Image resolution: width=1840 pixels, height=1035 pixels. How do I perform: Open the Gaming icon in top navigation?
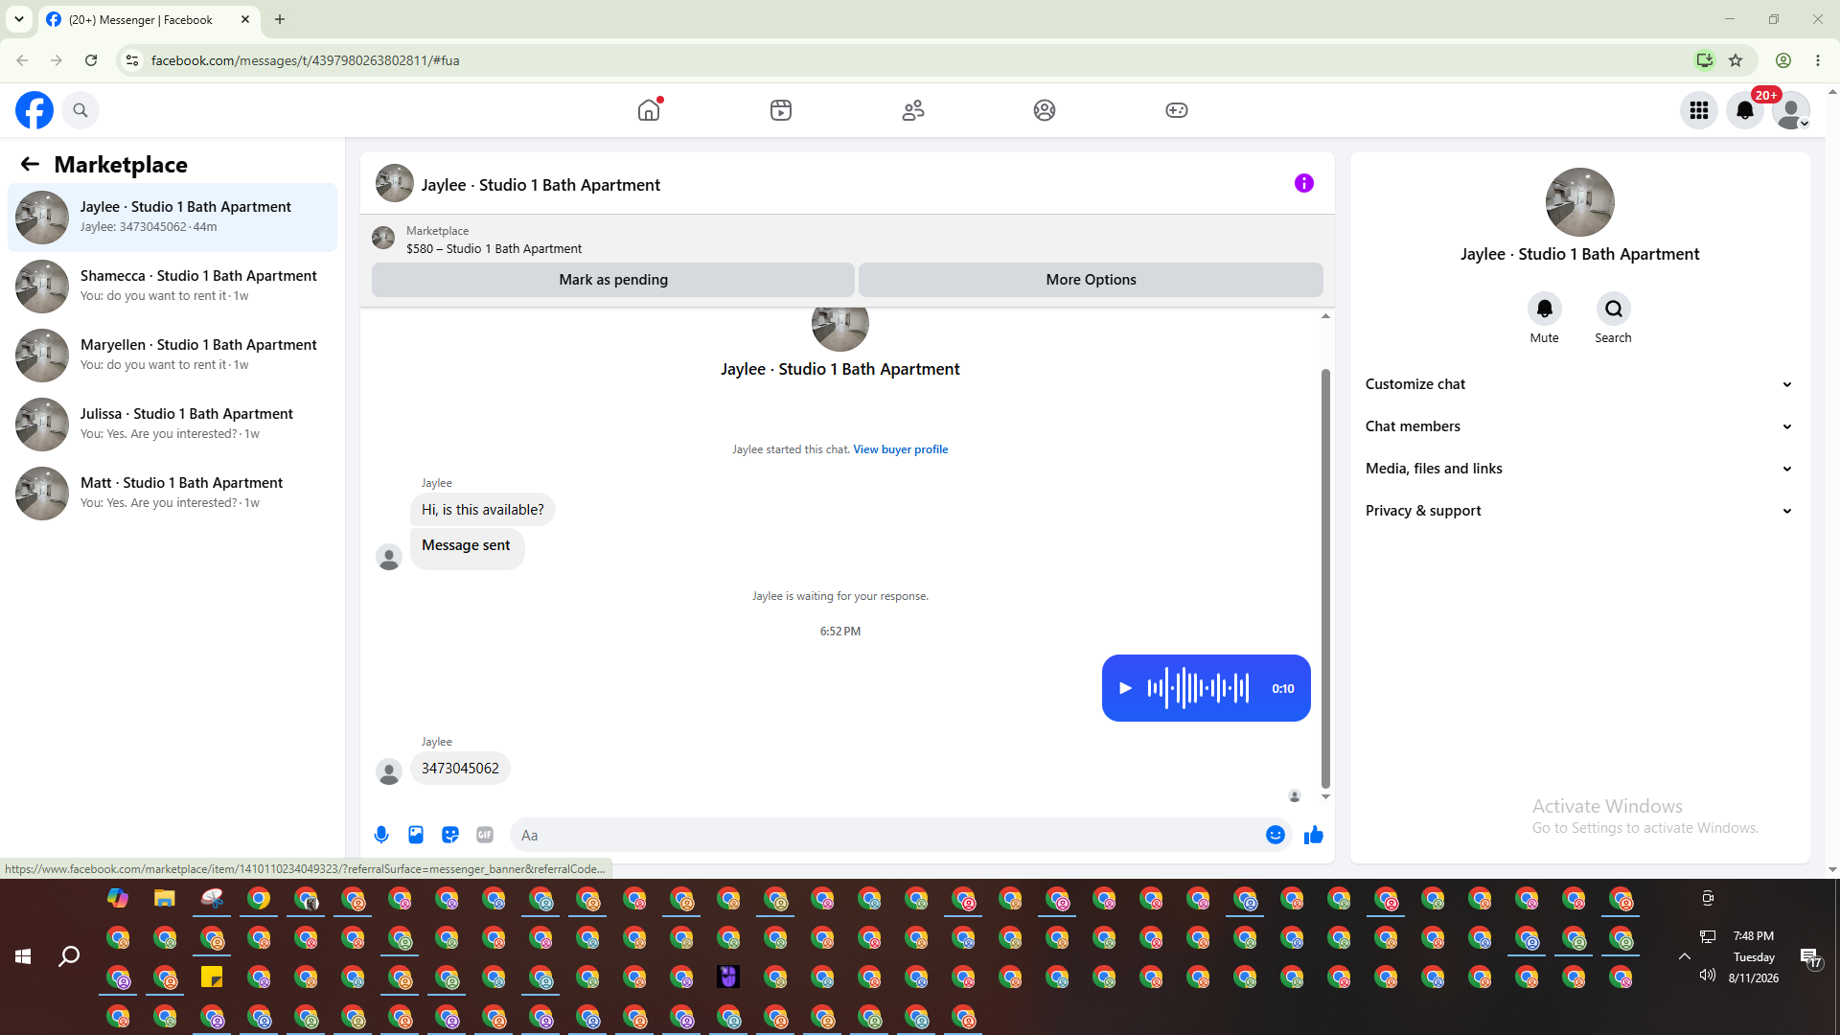click(x=1177, y=110)
